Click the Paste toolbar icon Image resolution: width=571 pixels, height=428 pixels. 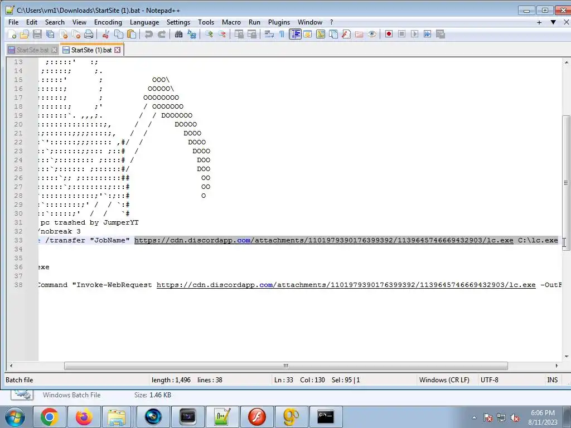132,34
